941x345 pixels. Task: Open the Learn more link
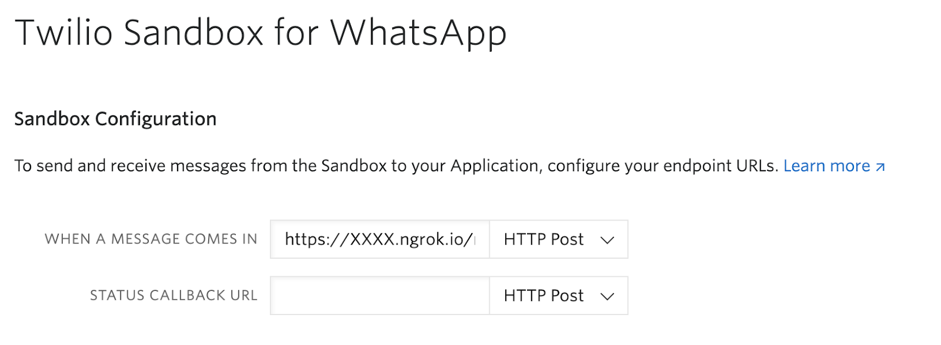click(826, 166)
